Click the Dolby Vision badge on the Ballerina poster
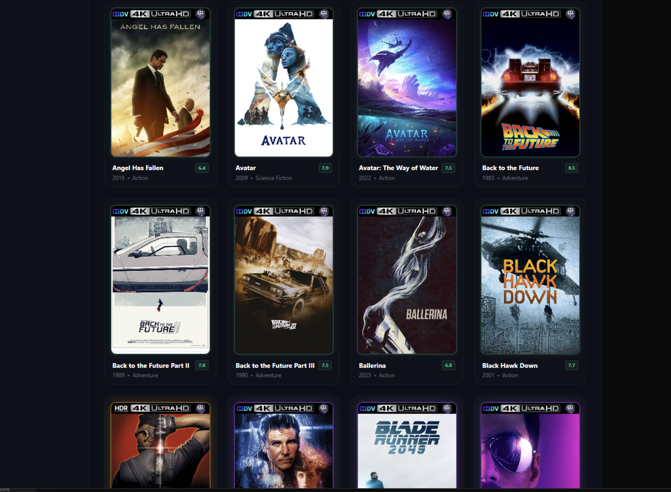 point(367,211)
